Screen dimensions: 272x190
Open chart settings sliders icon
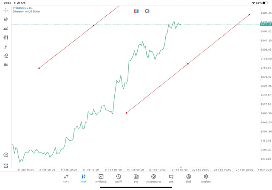tap(6, 37)
